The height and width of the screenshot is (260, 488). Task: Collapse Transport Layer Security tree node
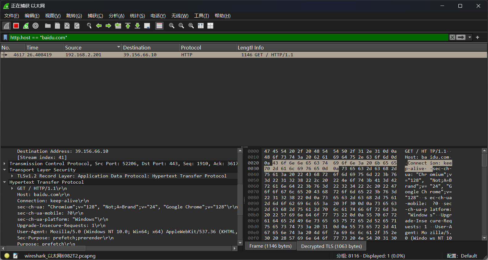(x=4, y=170)
